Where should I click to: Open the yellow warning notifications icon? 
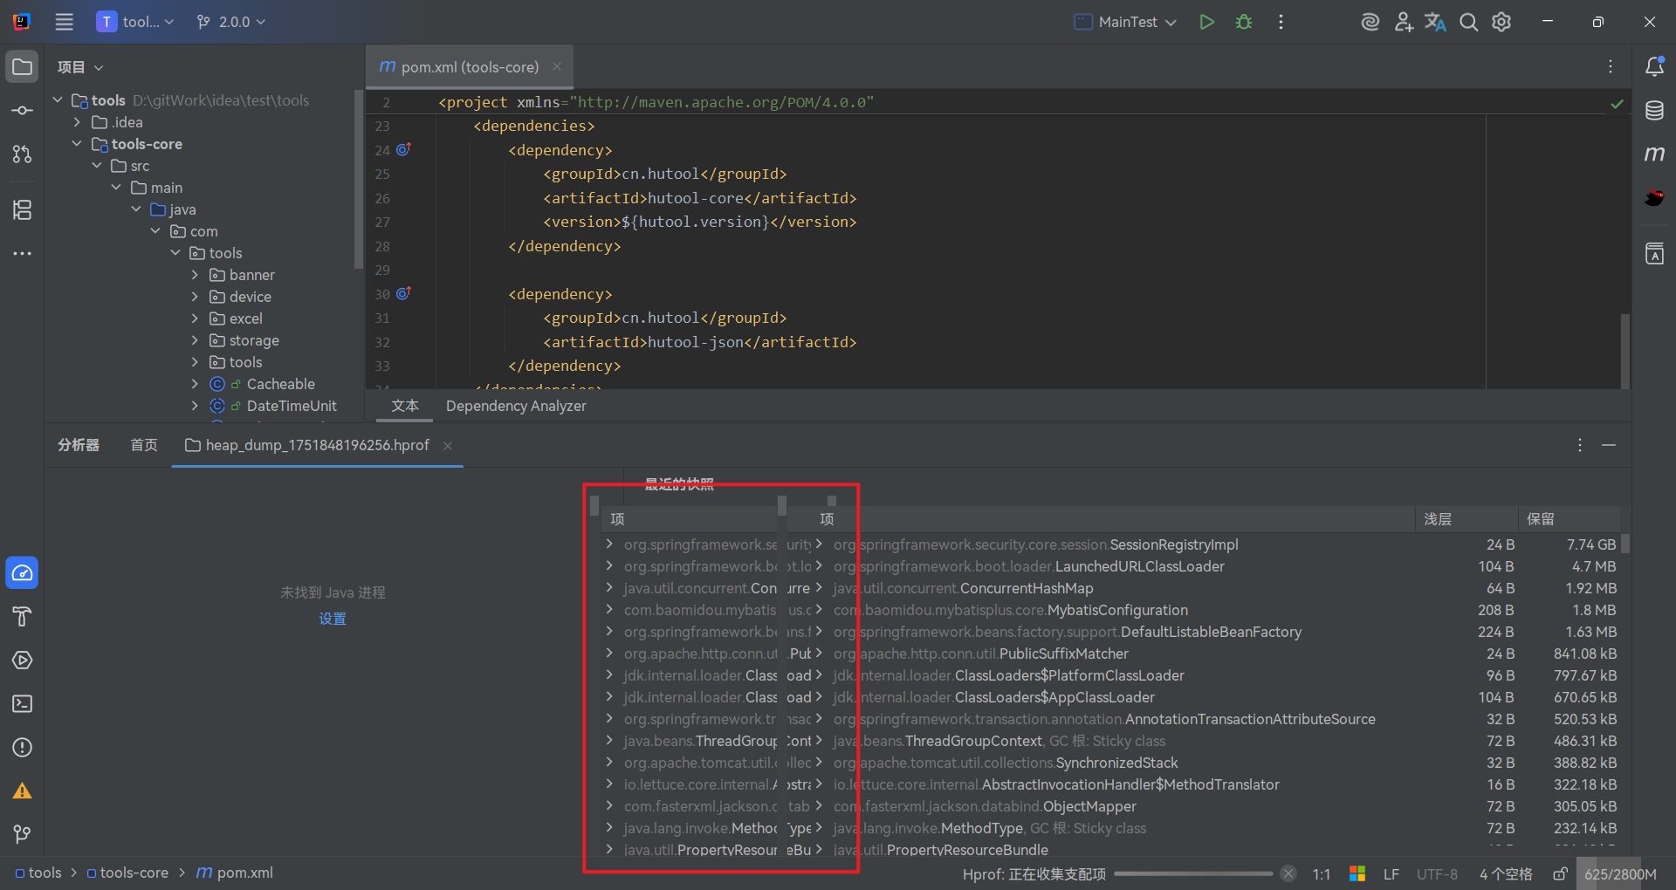pyautogui.click(x=23, y=791)
